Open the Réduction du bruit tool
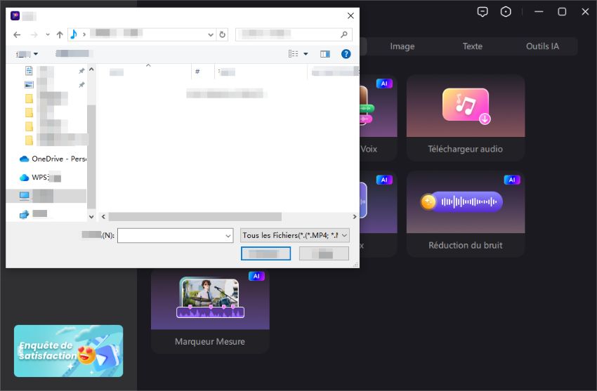 pos(465,213)
